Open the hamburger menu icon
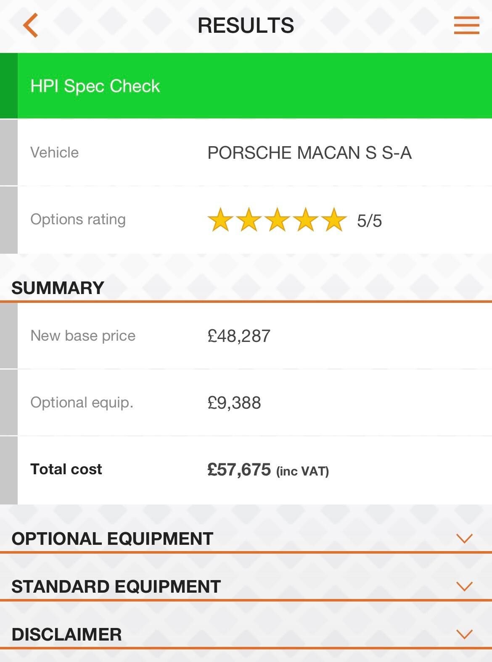This screenshot has height=662, width=492. point(466,25)
